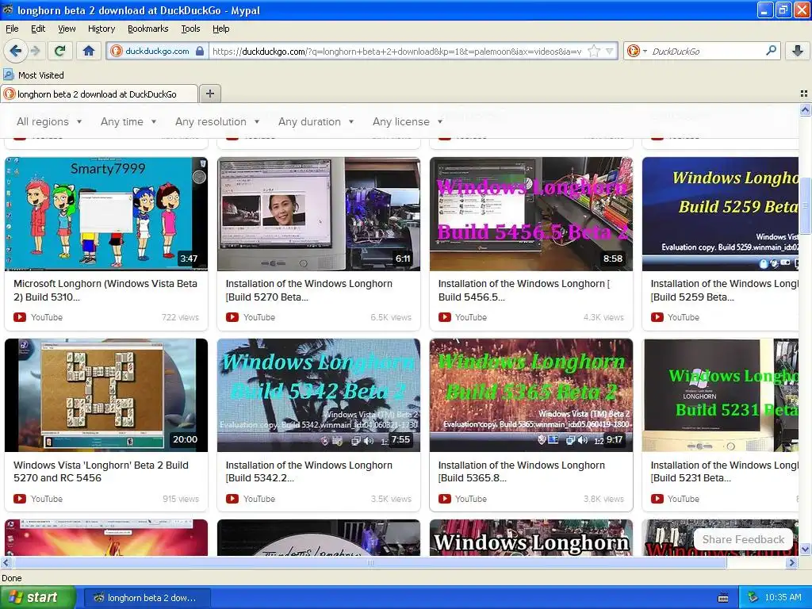The image size is (812, 609).
Task: Click the on-screen keyboard tray icon
Action: [x=723, y=598]
